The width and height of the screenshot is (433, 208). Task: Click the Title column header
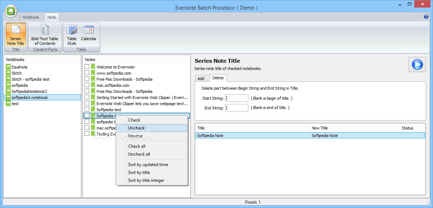pyautogui.click(x=252, y=128)
